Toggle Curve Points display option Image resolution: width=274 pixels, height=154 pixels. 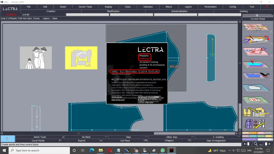[38, 140]
